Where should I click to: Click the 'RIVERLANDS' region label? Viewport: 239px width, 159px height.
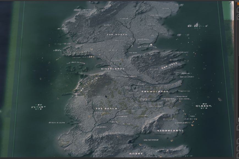(x=113, y=69)
